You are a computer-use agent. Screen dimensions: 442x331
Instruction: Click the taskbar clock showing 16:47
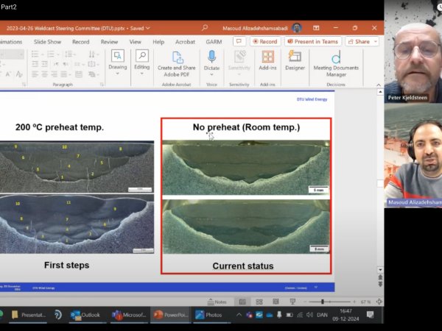[345, 315]
